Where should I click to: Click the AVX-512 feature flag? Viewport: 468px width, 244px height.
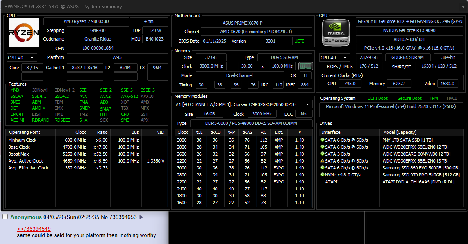pyautogui.click(x=129, y=96)
